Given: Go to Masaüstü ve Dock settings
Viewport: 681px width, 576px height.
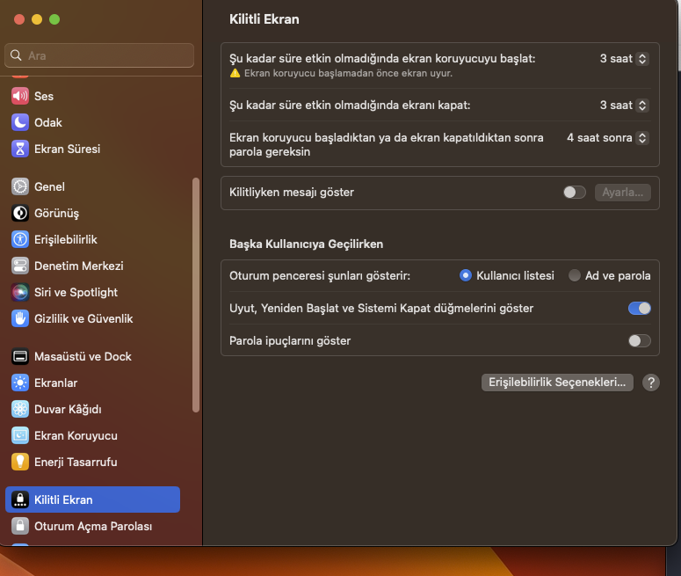Looking at the screenshot, I should (x=83, y=356).
